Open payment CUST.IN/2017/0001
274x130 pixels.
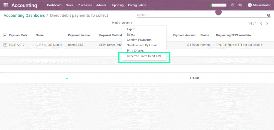pos(49,45)
